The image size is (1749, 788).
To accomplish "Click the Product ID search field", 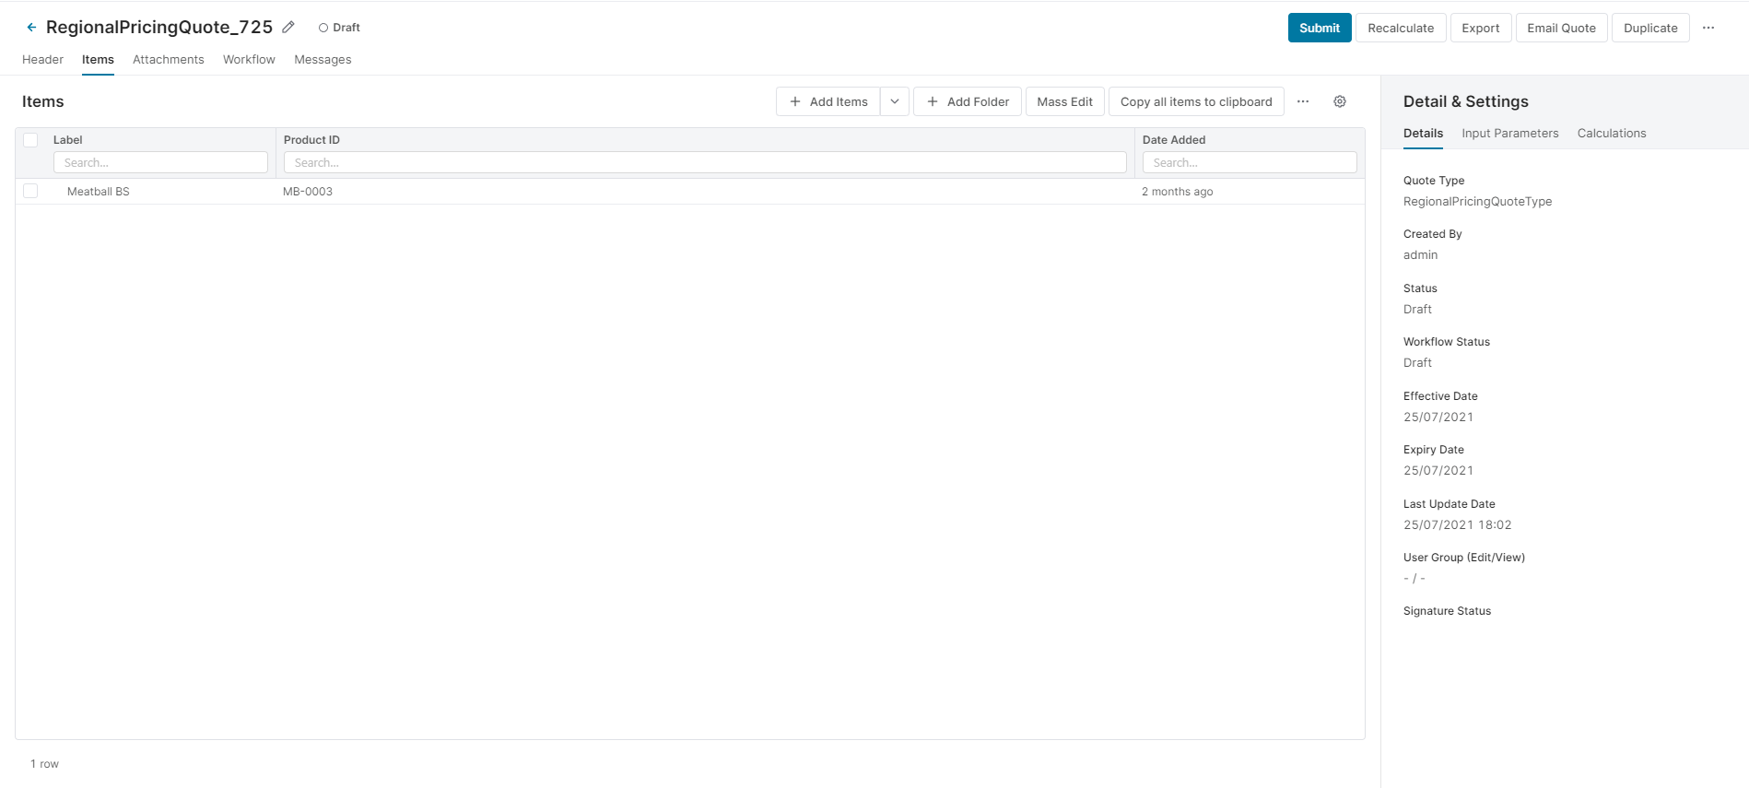I will click(x=704, y=162).
